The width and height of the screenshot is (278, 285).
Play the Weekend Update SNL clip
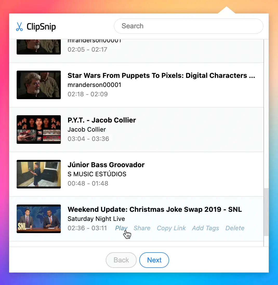pos(121,228)
